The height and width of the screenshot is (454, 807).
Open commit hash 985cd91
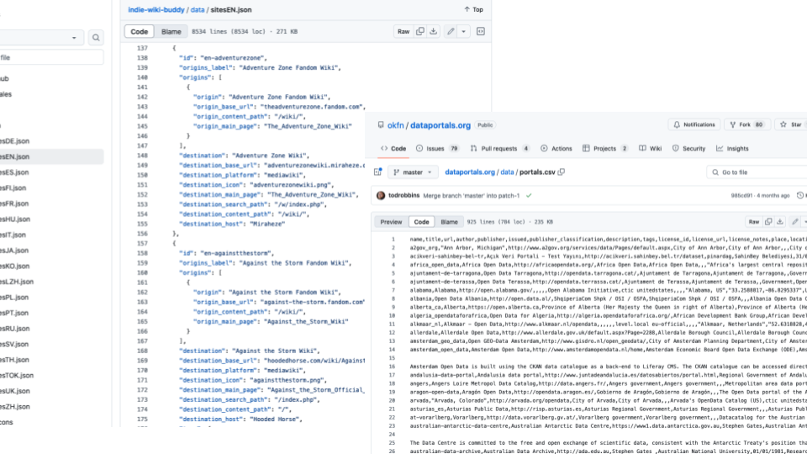point(741,196)
